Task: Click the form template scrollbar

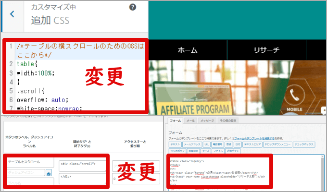Action: 322,173
